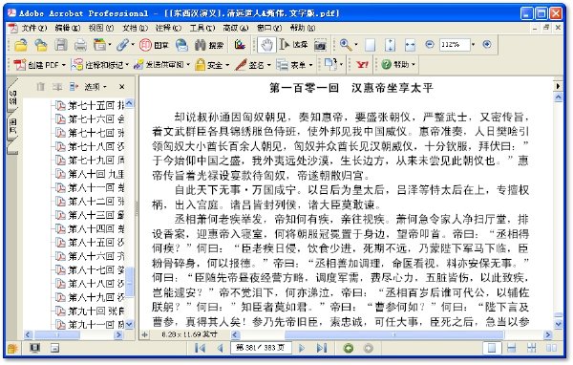The width and height of the screenshot is (573, 365).
Task: Click the full screen monitor icon
Action: (x=34, y=348)
